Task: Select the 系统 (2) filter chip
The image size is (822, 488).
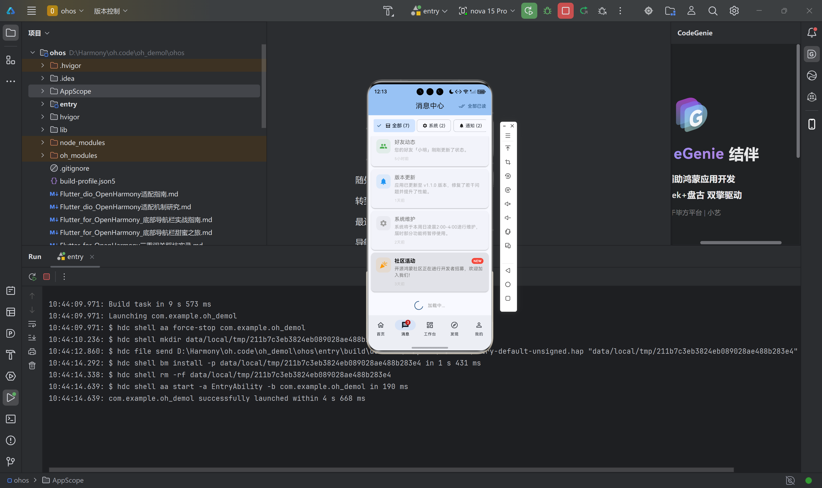Action: tap(434, 126)
